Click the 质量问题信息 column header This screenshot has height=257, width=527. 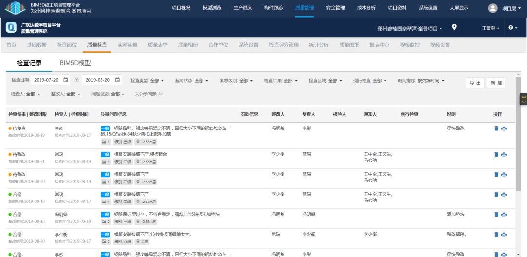114,114
